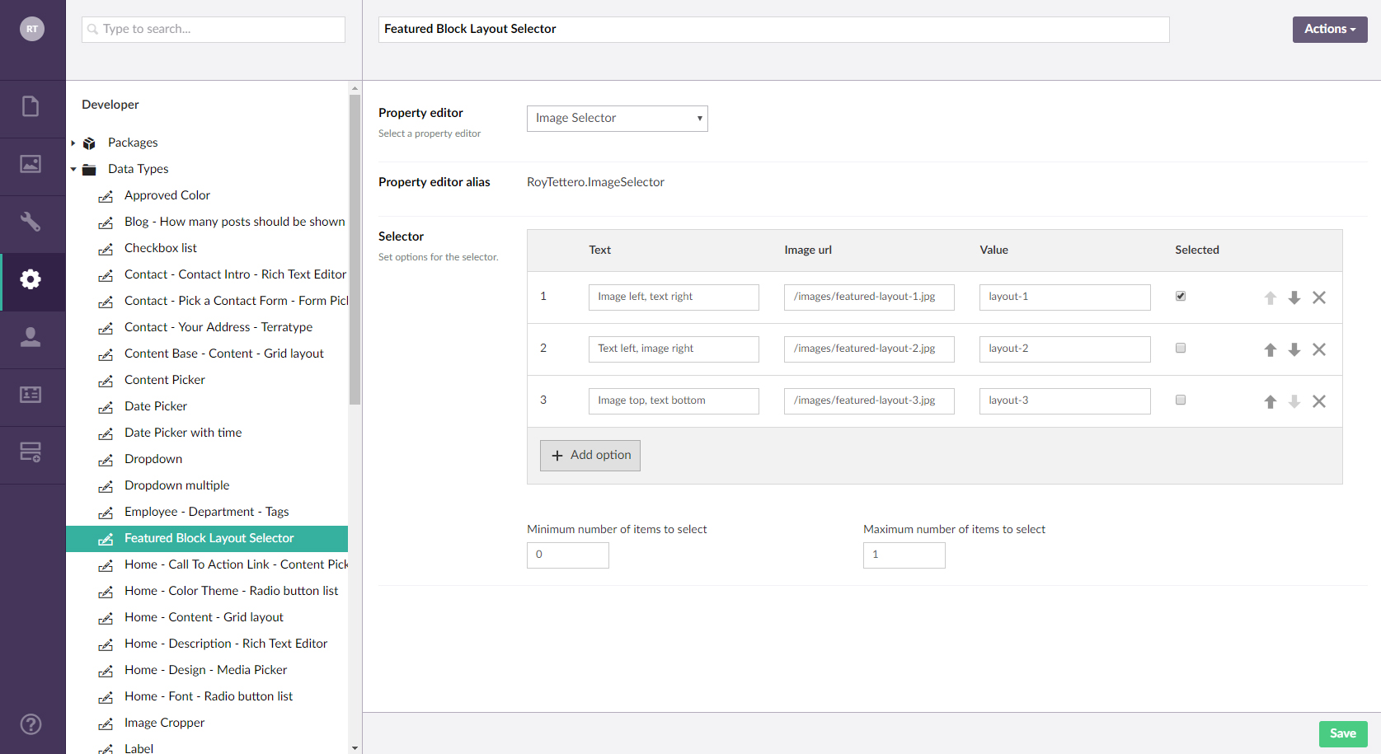
Task: Save the data type
Action: click(x=1342, y=733)
